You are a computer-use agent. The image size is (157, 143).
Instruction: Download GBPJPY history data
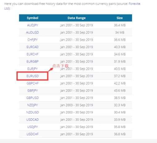tap(32, 91)
